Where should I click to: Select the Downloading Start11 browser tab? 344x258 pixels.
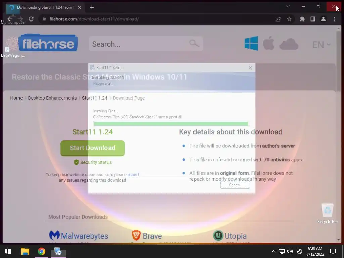point(44,7)
